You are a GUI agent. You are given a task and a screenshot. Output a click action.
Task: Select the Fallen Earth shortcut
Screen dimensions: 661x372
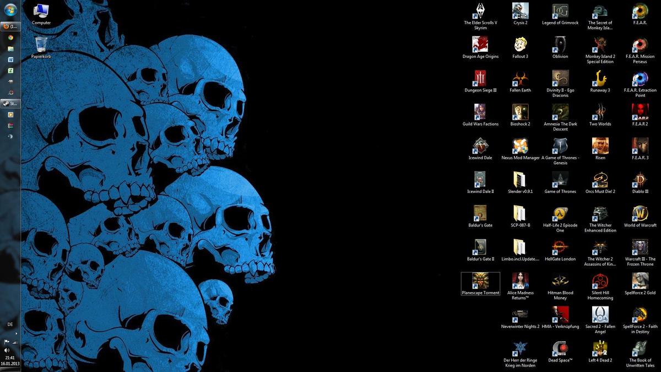point(520,82)
